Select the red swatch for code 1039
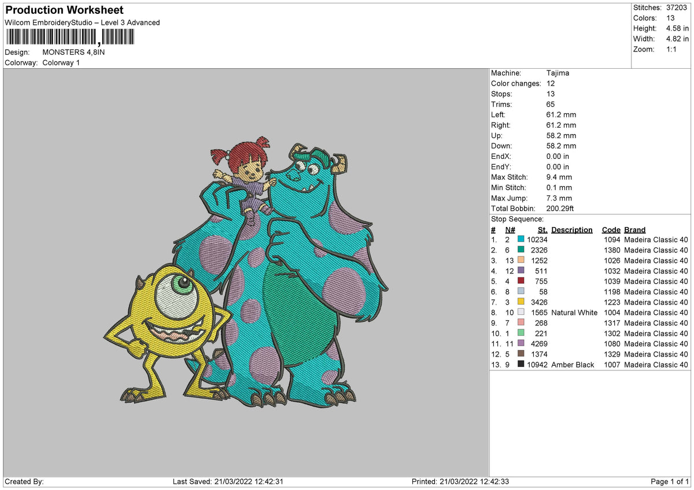 tap(521, 281)
